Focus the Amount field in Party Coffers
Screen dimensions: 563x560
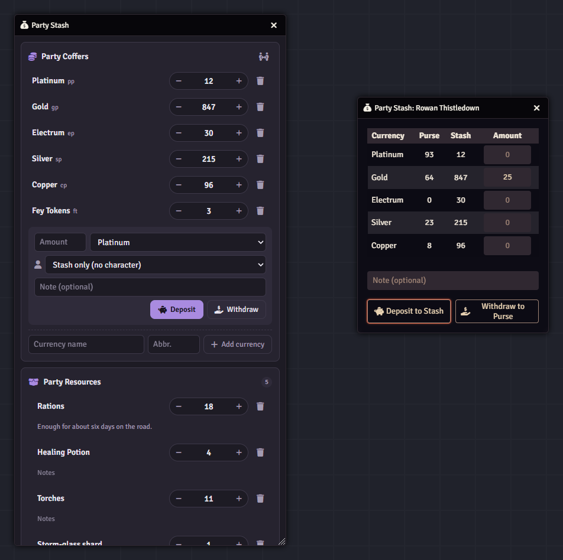60,242
